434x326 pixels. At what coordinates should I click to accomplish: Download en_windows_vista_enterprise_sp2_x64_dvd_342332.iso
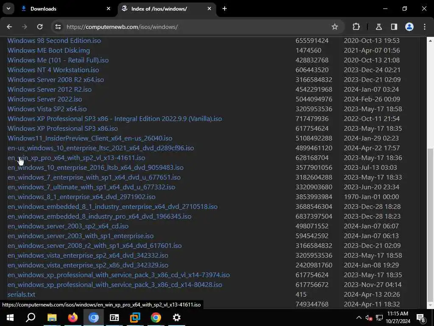[x=88, y=255]
